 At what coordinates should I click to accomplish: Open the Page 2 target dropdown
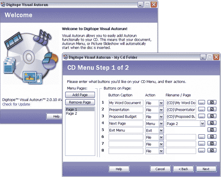tap(202, 124)
